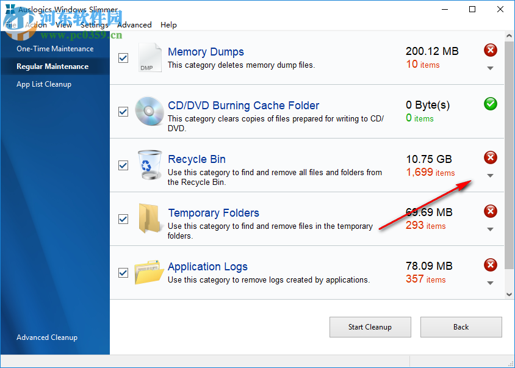Image resolution: width=515 pixels, height=368 pixels.
Task: Click the red X status icon for Application Logs
Action: (x=490, y=265)
